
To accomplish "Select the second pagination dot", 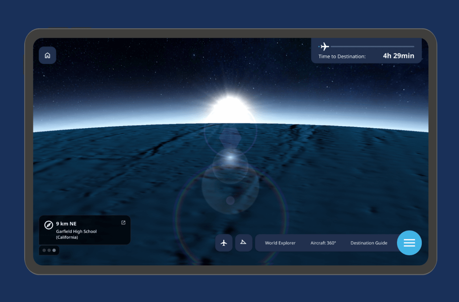I will pyautogui.click(x=49, y=250).
